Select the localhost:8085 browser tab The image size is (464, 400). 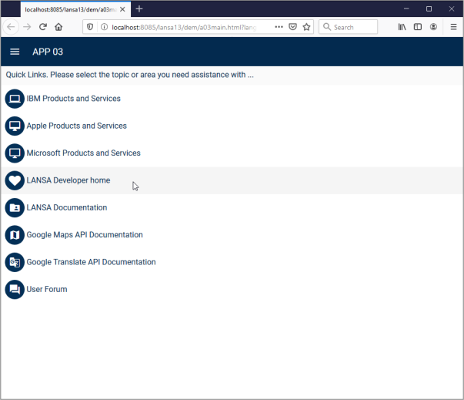pos(75,9)
